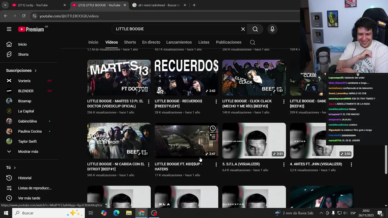Open CLICK CLACK BEEF#3 thumbnail

point(254,78)
